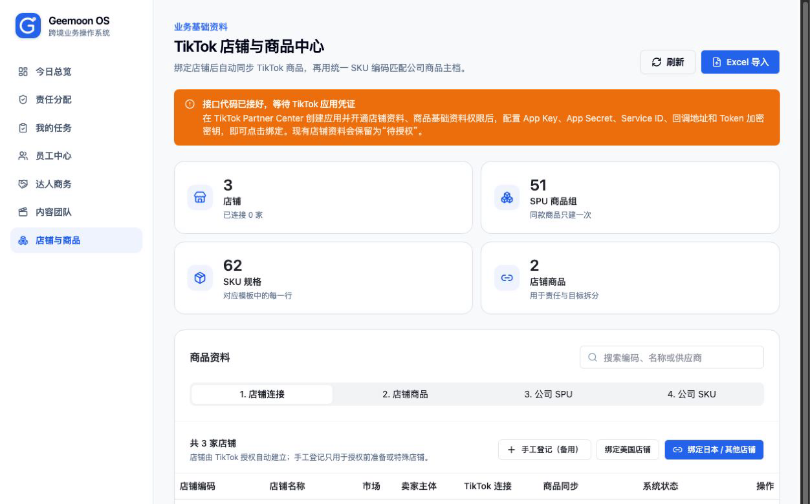Screen dimensions: 810x504
Task: Click the 达人商务 handshake icon
Action: pyautogui.click(x=23, y=184)
